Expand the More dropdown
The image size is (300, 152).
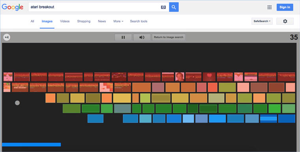click(x=118, y=21)
